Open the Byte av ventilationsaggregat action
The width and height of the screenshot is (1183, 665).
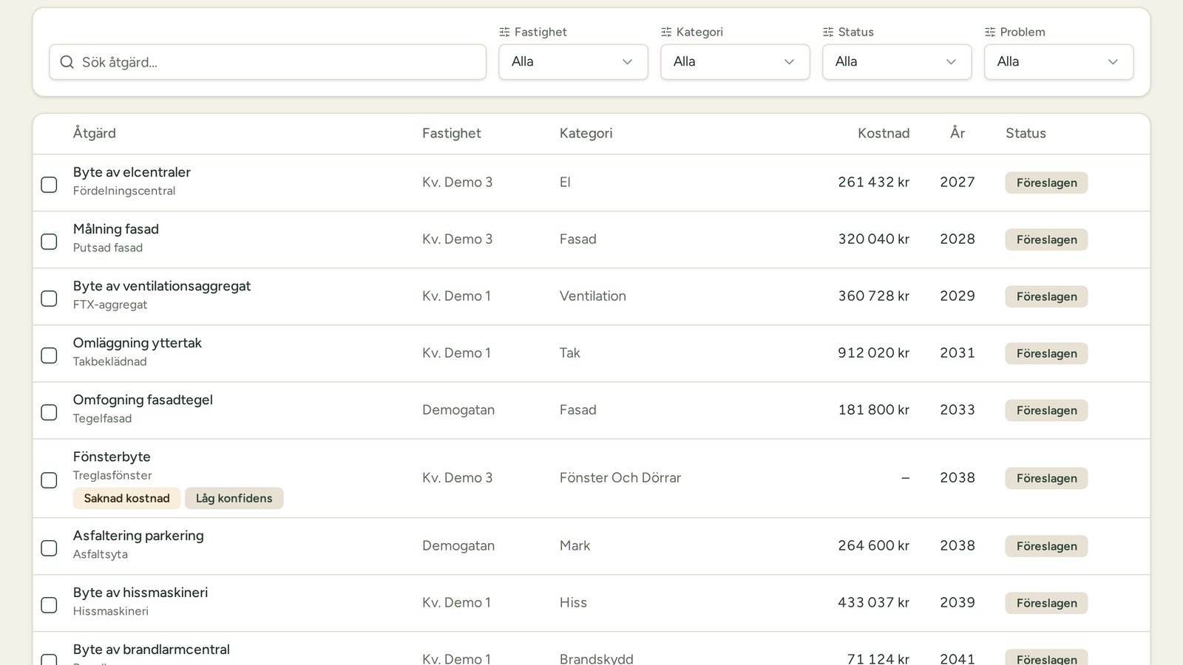click(x=161, y=286)
